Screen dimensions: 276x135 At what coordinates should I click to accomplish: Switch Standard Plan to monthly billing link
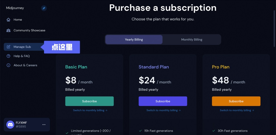(x=163, y=110)
